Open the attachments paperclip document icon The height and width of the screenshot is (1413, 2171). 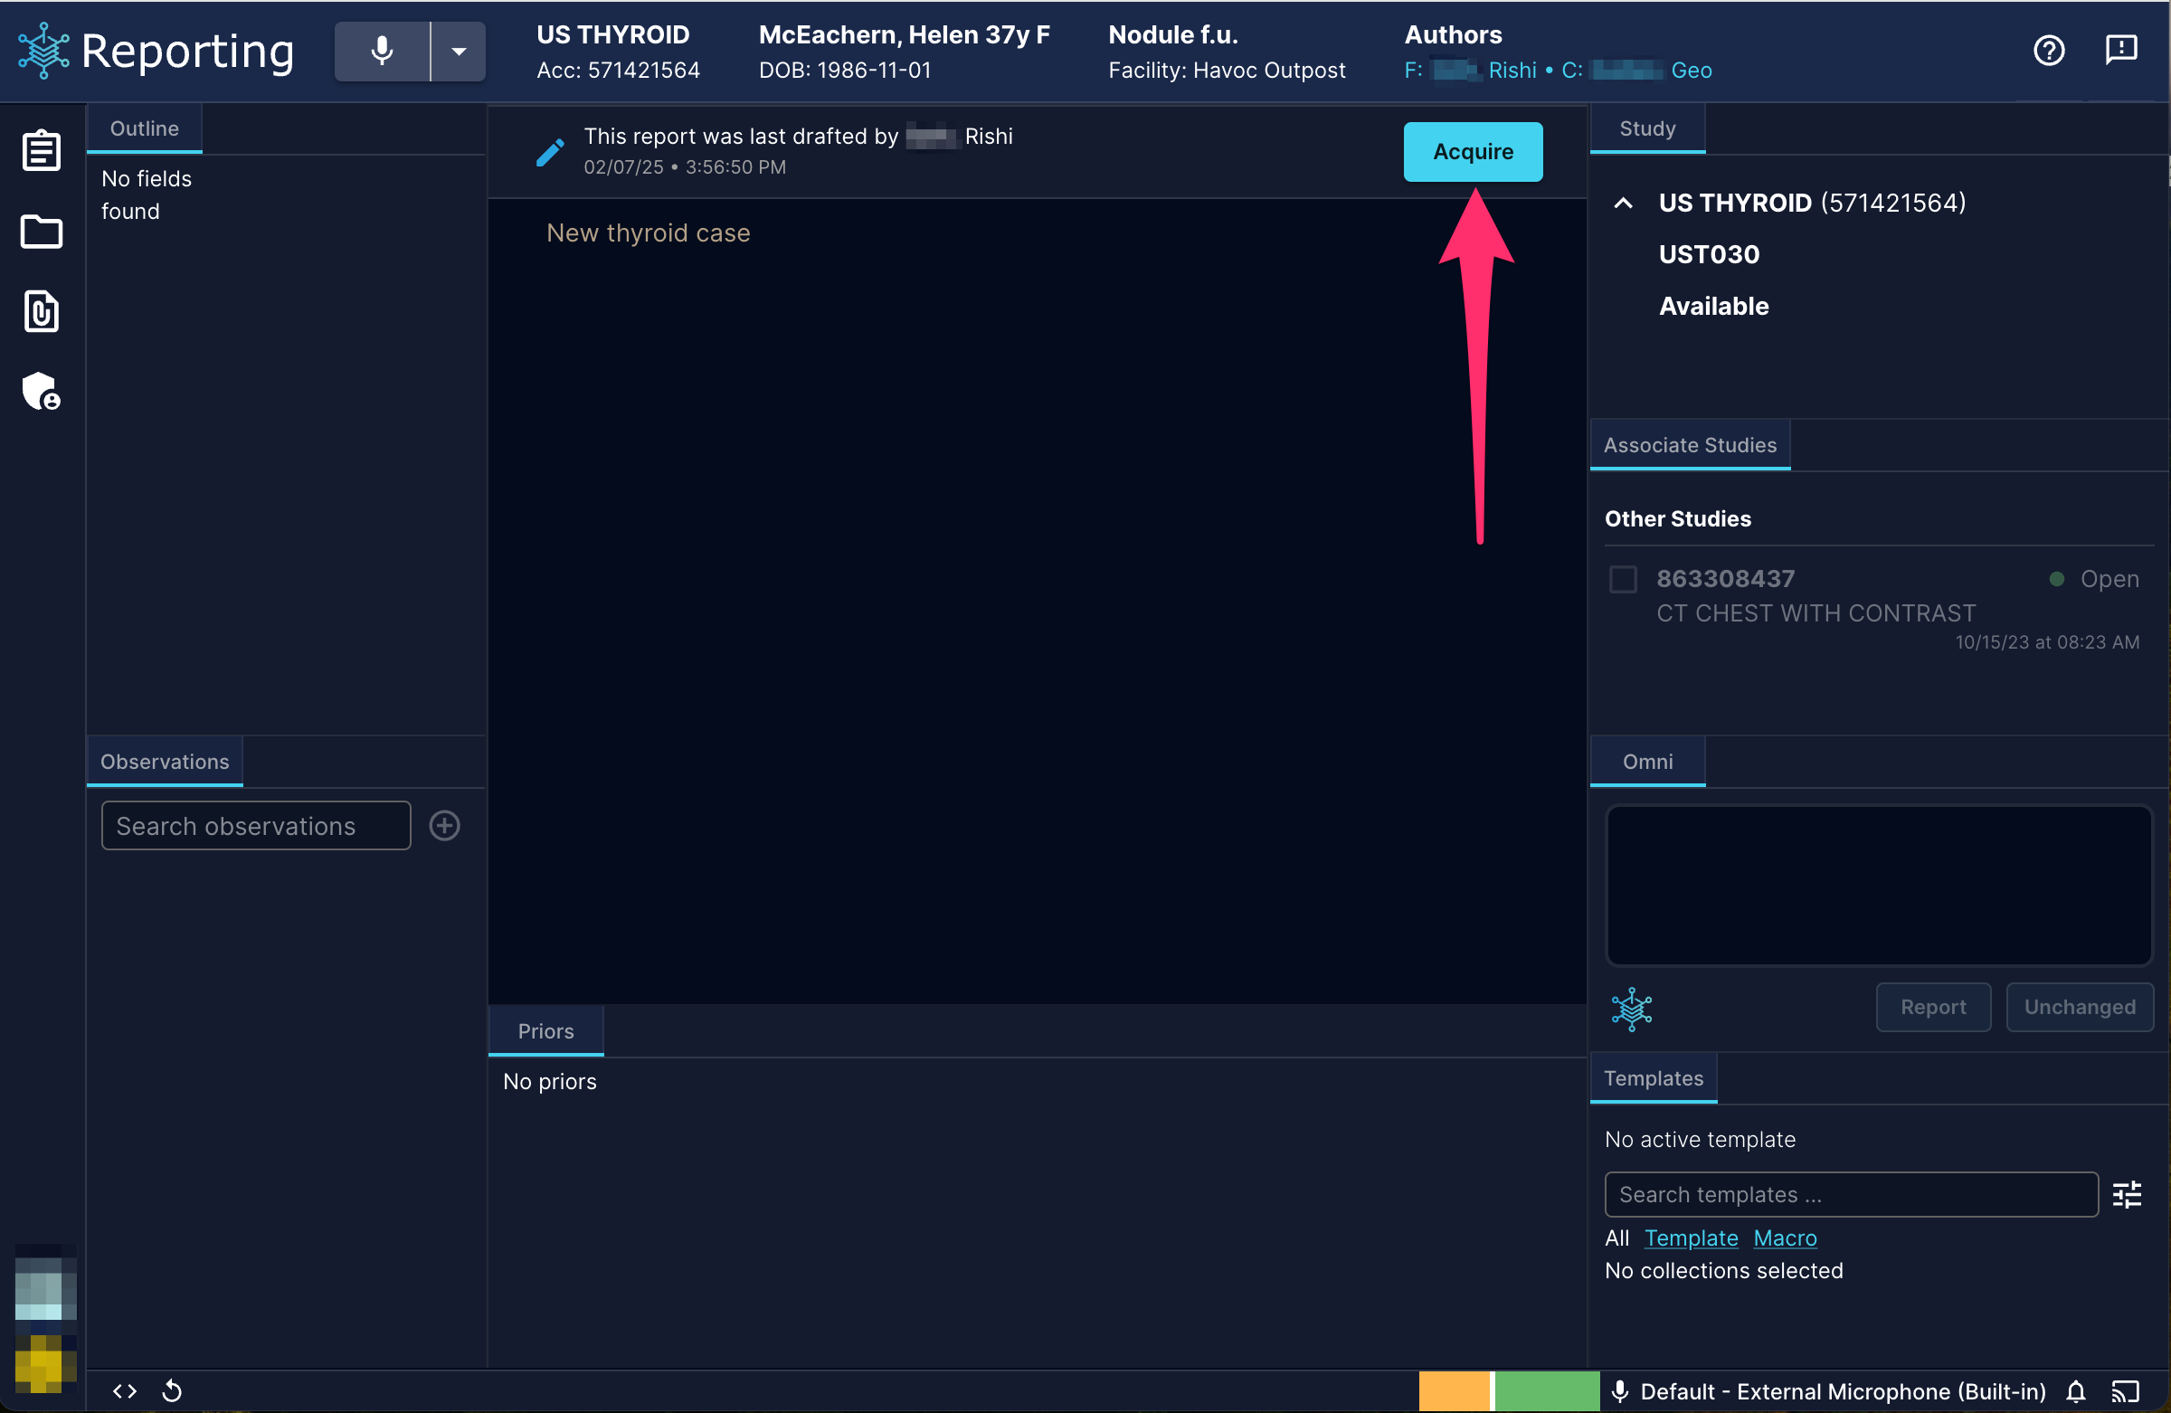point(41,312)
